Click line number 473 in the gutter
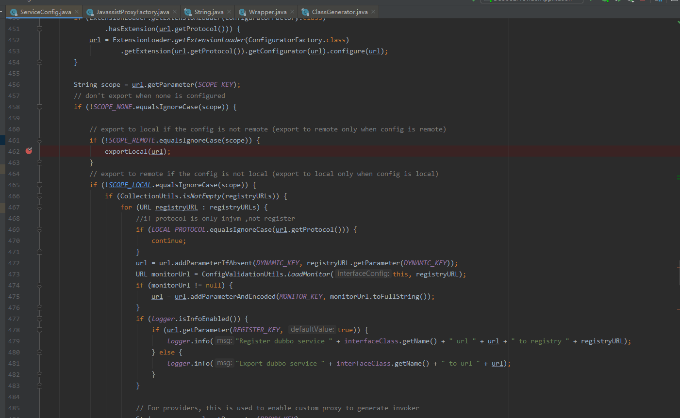The width and height of the screenshot is (680, 418). coord(14,274)
